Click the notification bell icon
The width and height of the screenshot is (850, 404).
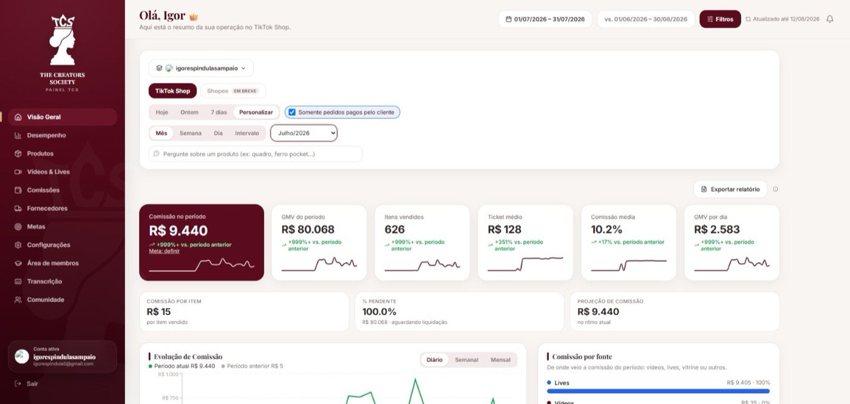coord(830,19)
